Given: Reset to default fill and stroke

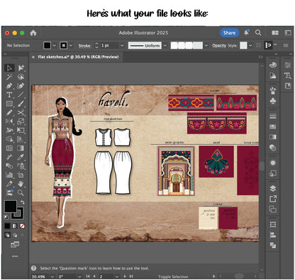Looking at the screenshot, I should pyautogui.click(x=6, y=217).
